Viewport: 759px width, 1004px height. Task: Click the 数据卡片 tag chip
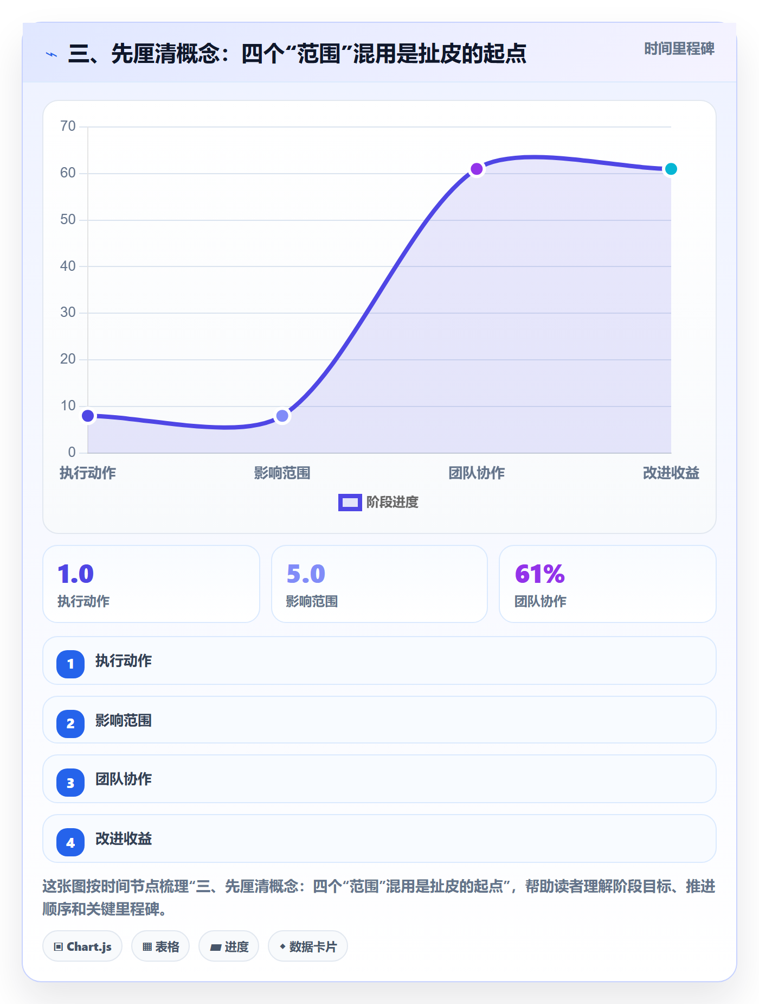[308, 946]
